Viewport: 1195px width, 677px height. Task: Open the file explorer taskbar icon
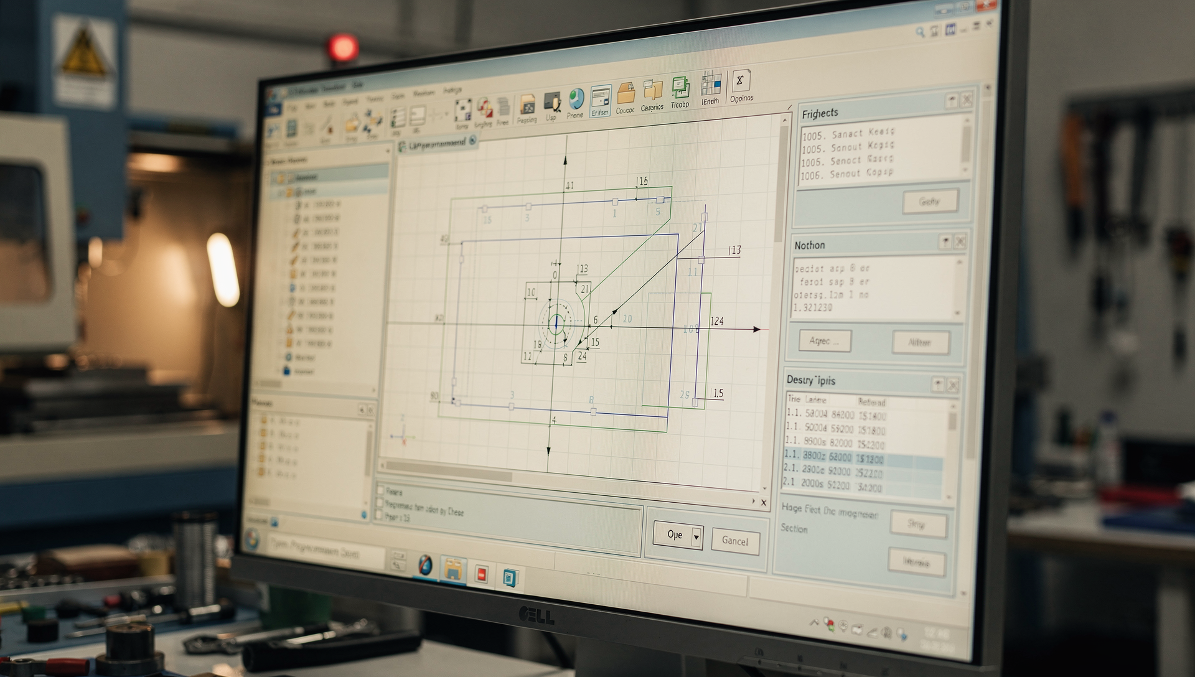coord(453,569)
